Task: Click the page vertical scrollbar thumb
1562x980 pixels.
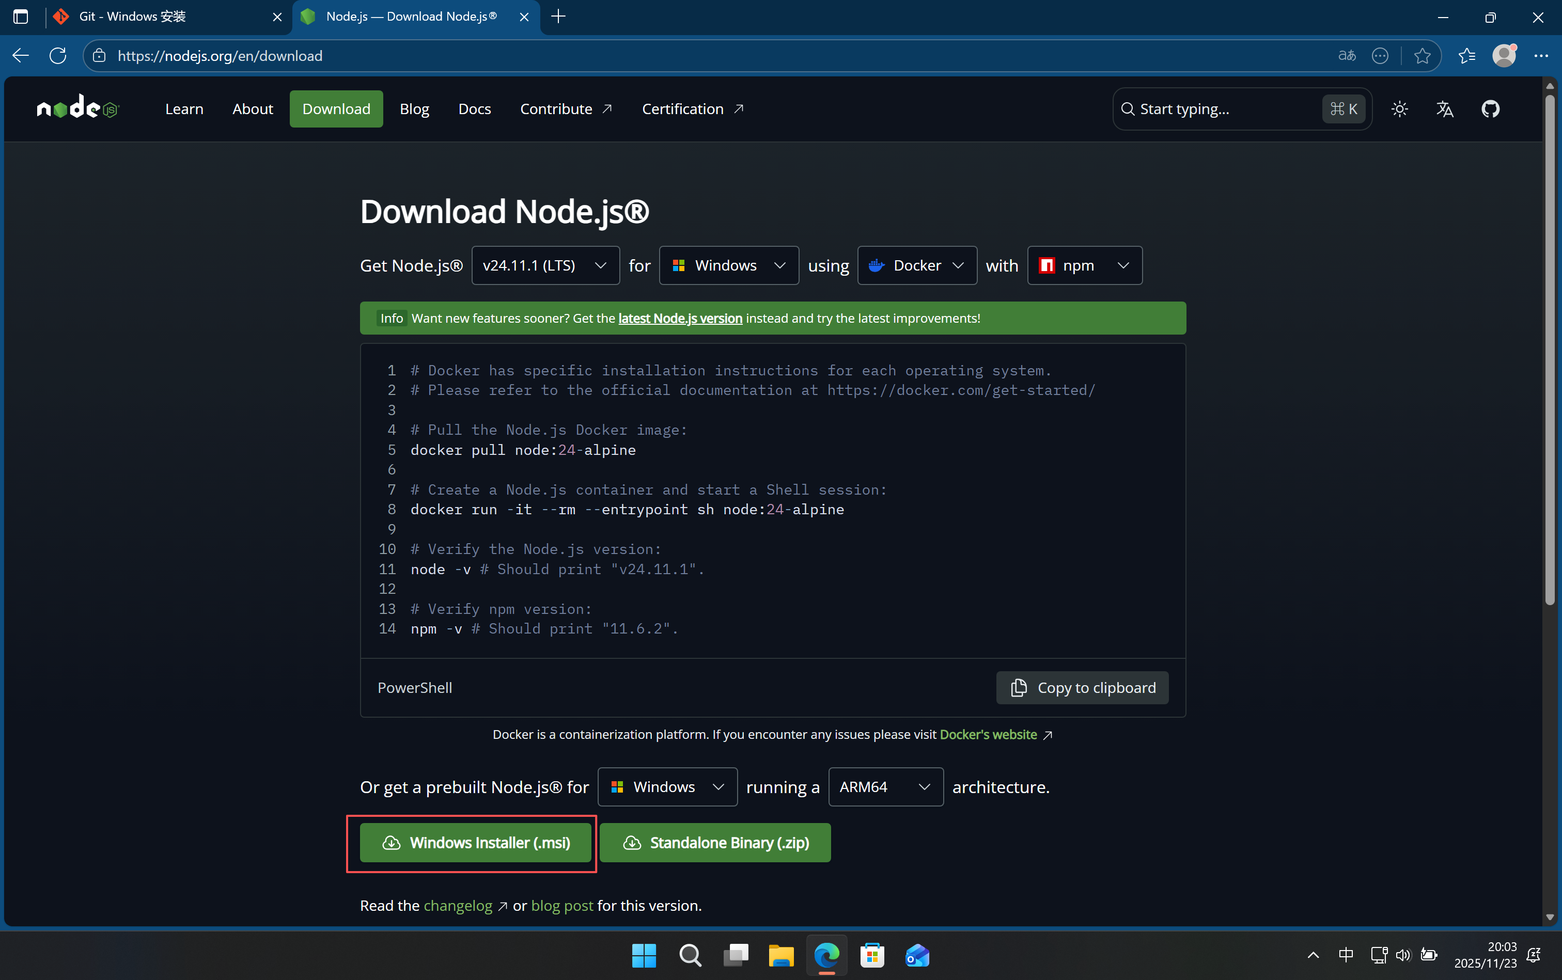Action: 1550,350
